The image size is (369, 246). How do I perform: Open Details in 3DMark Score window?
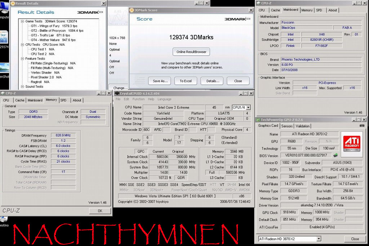coord(213,81)
